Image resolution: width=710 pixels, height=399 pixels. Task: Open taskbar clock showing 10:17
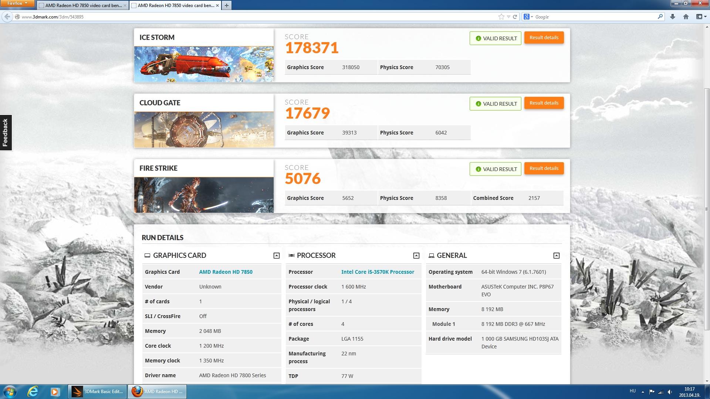pos(689,392)
